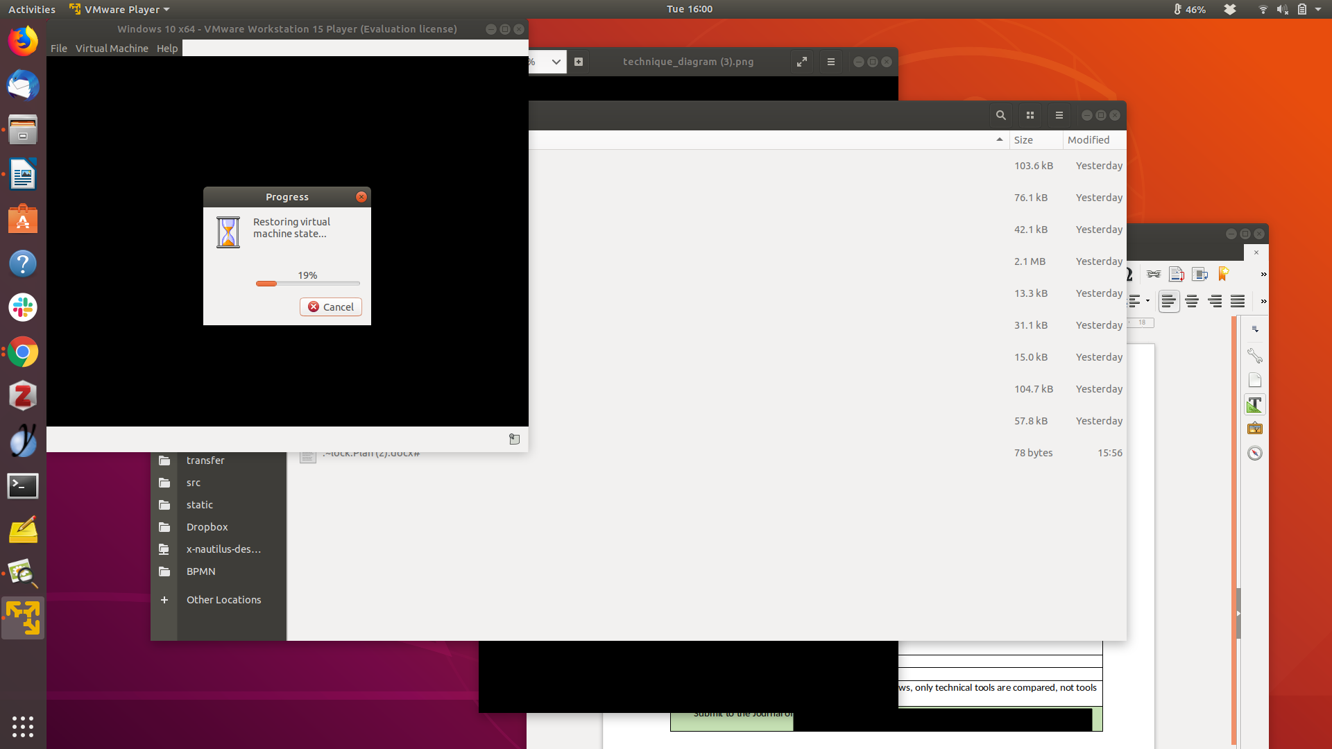
Task: Open the file manager search magnifier
Action: point(1000,115)
